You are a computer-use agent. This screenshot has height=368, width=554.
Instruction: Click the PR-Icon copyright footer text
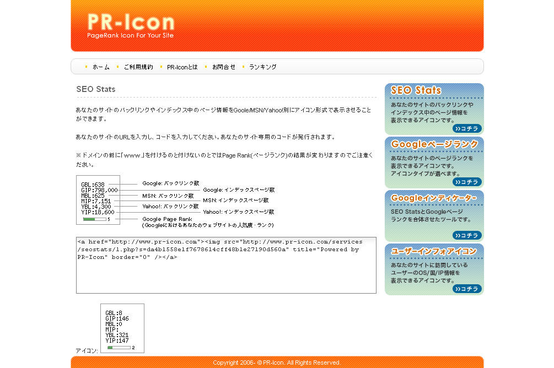coord(277,362)
